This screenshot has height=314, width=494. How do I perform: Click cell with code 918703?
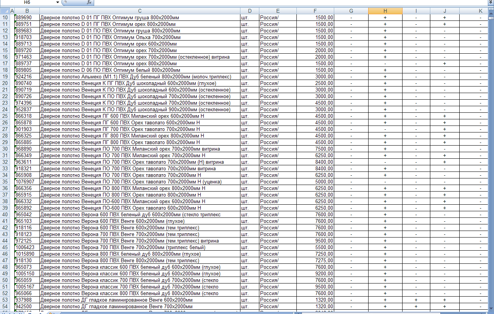27,37
